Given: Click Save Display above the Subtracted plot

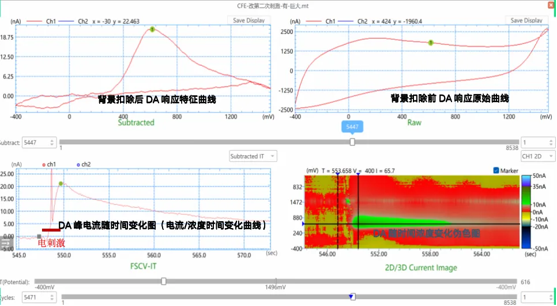Looking at the screenshot, I should [249, 21].
